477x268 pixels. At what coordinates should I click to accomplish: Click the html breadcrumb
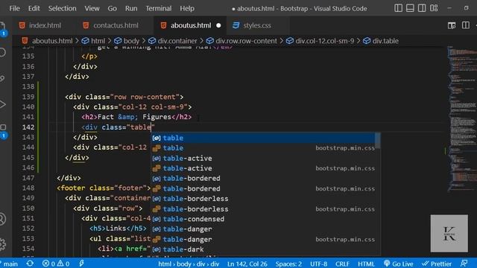(94, 41)
